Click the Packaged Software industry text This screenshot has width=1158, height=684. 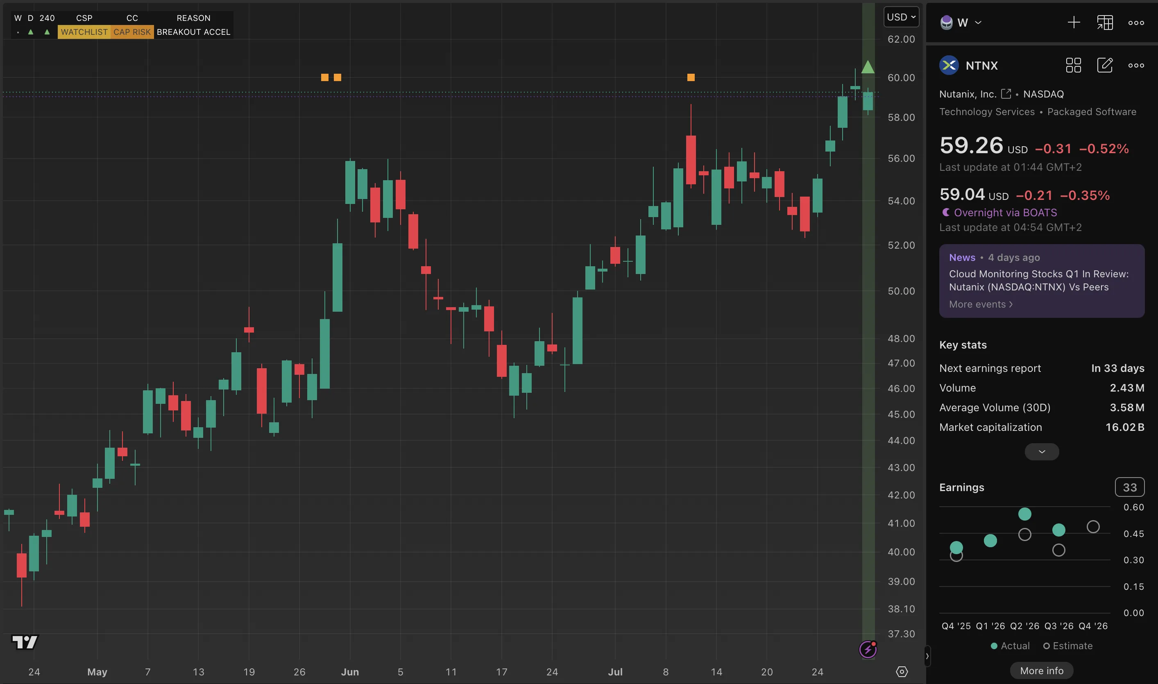pos(1091,111)
